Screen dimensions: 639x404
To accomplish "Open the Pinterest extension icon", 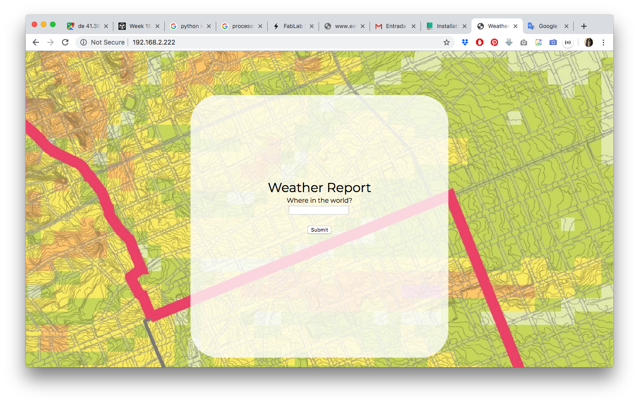I will click(494, 42).
